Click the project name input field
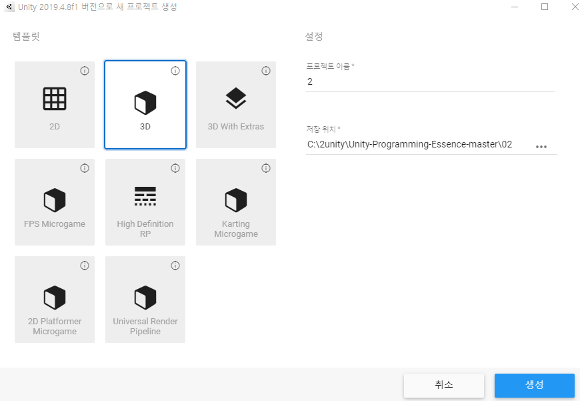This screenshot has width=580, height=401. (430, 82)
